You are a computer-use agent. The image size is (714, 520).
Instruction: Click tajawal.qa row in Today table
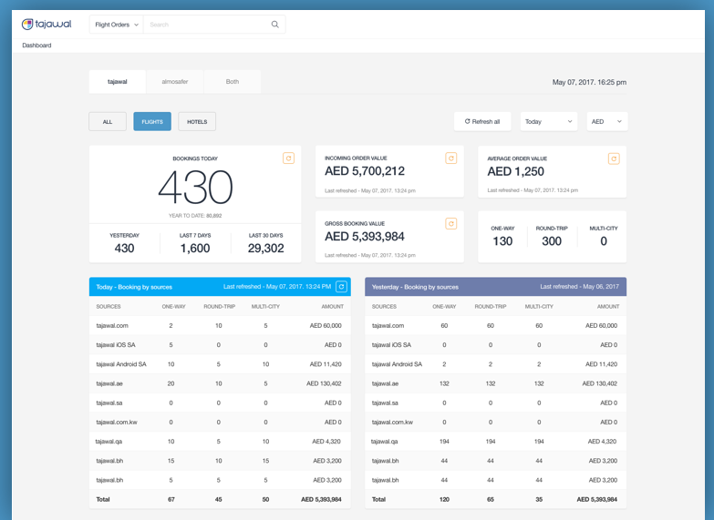point(220,442)
